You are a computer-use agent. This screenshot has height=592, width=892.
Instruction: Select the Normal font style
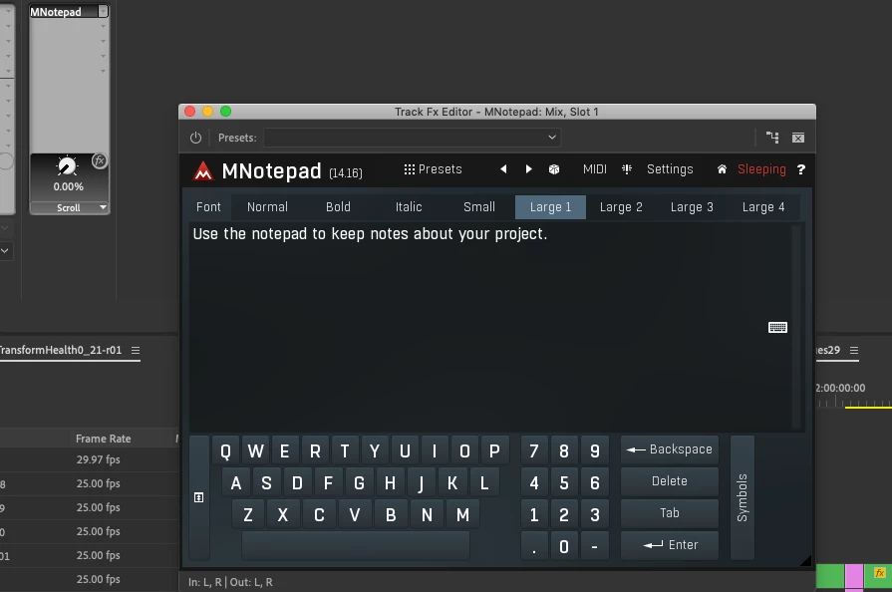click(x=267, y=207)
